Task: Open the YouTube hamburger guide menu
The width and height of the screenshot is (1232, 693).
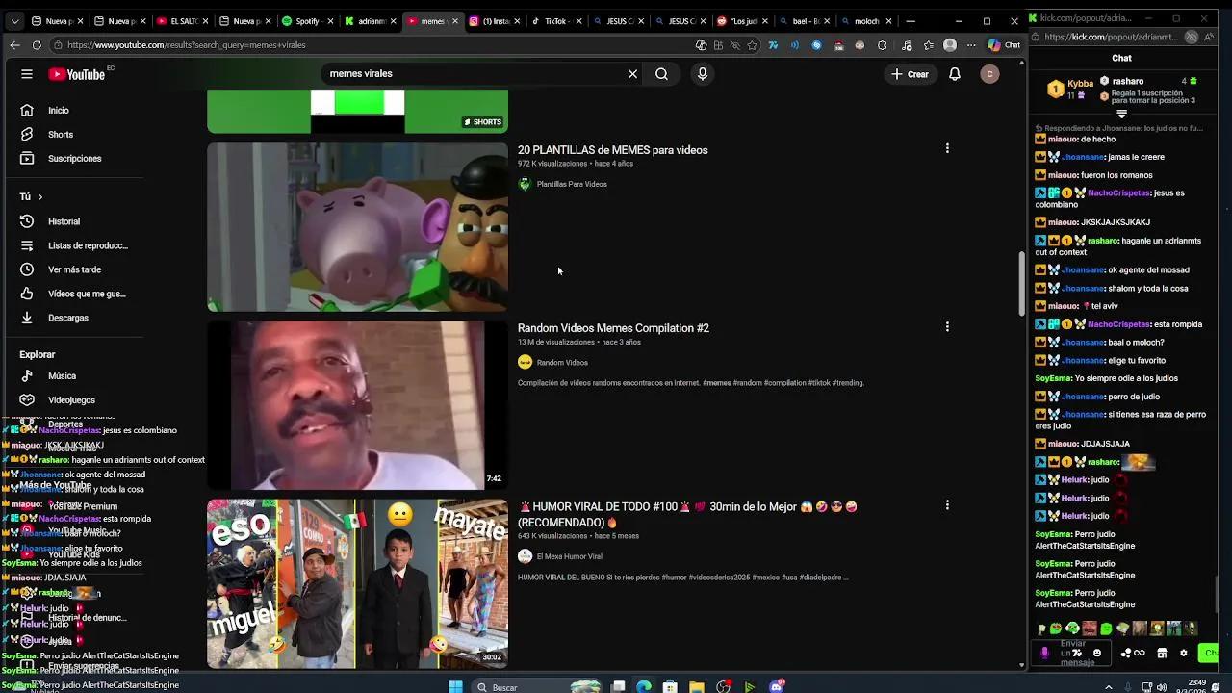Action: (27, 74)
